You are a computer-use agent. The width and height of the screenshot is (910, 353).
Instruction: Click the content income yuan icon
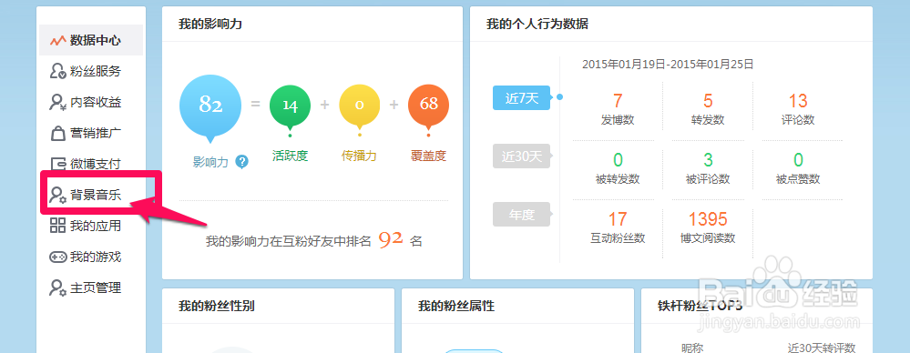[57, 103]
